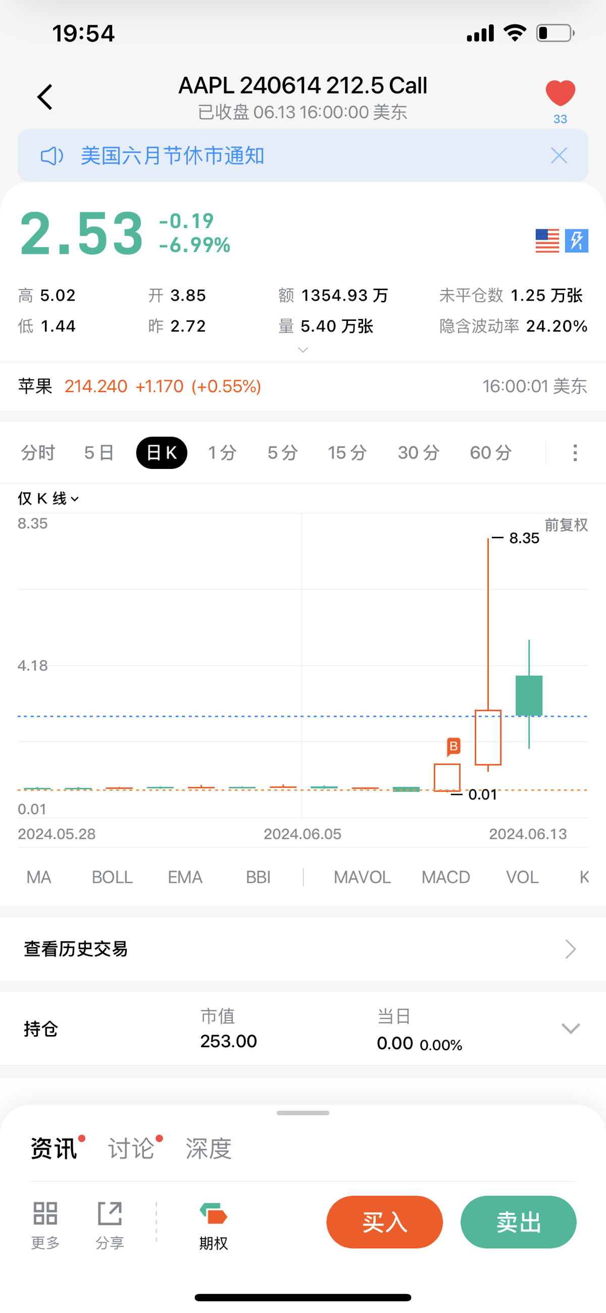Viewport: 606px width, 1313px height.
Task: Tap the back arrow icon
Action: click(45, 97)
